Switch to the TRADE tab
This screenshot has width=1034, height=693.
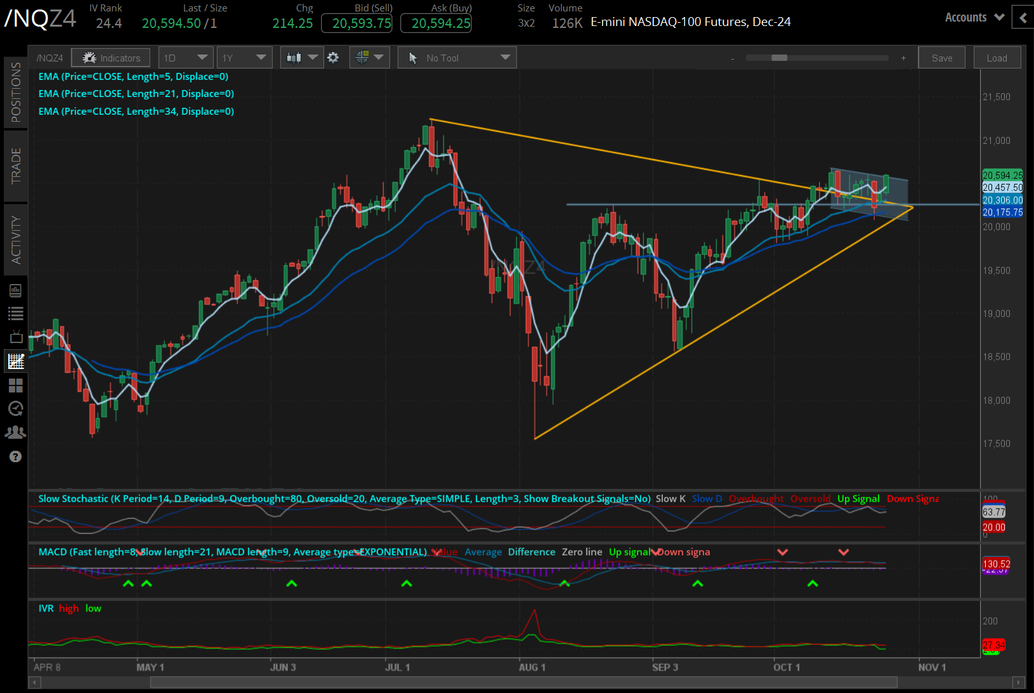[15, 165]
